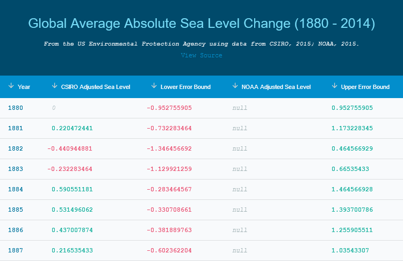
Task: Click the -0.440944881 cell for 1882
Action: (x=70, y=148)
